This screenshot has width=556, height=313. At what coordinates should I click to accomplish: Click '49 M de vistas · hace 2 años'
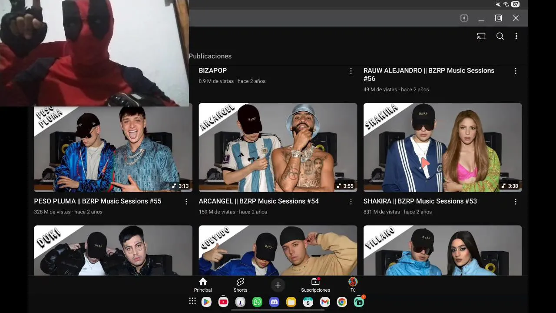coord(396,90)
